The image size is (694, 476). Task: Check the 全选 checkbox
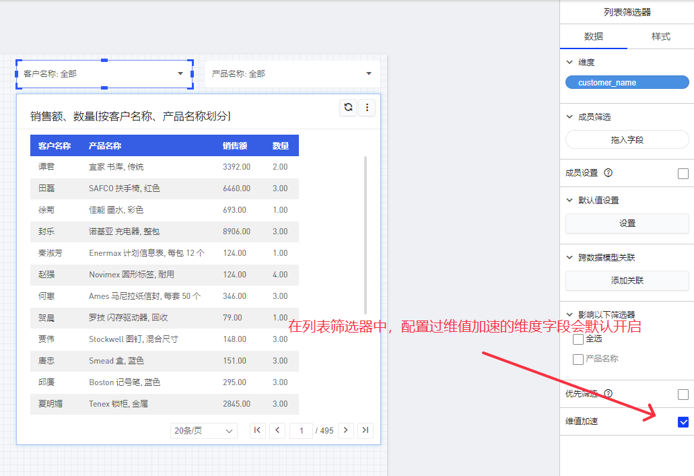coord(578,339)
